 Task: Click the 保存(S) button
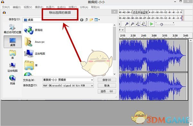[x=107, y=80]
